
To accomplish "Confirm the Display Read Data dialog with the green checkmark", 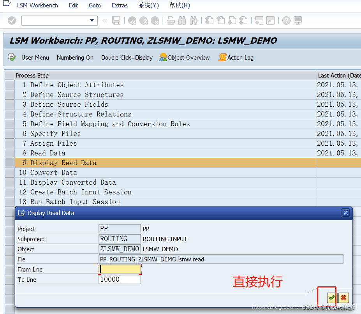I will tap(331, 297).
